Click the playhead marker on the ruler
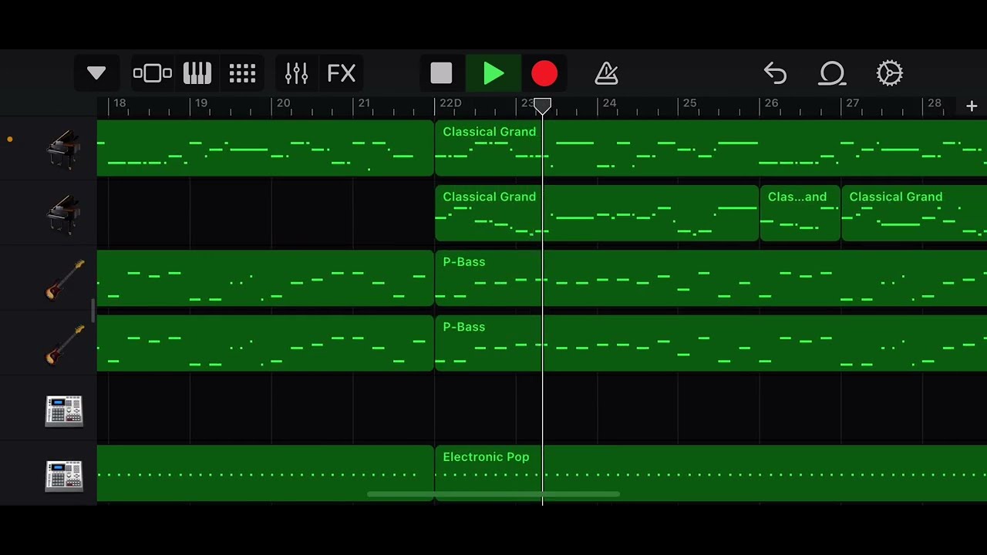 click(543, 106)
